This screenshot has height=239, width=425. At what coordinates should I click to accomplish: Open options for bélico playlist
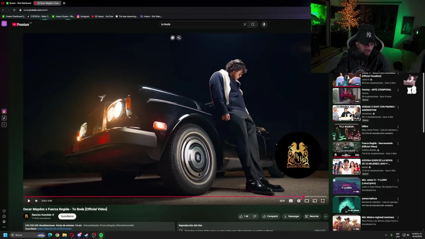pyautogui.click(x=398, y=127)
